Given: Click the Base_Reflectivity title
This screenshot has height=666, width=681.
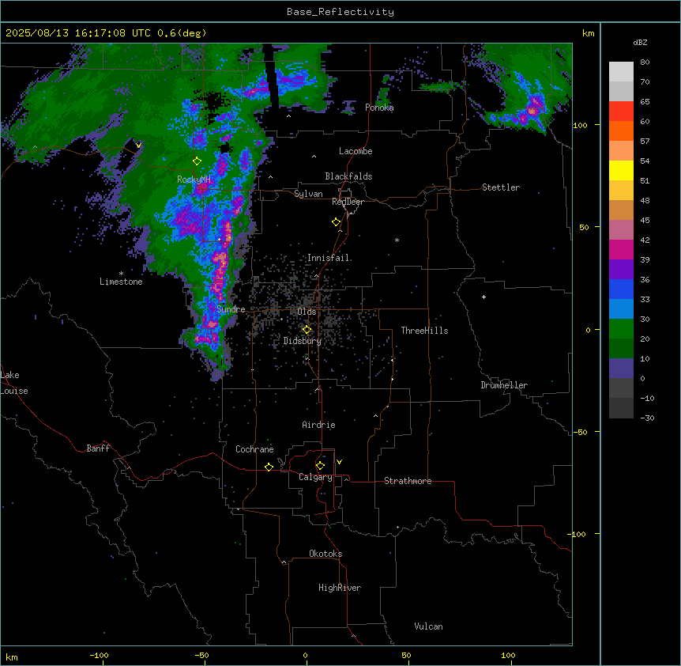Looking at the screenshot, I should 340,12.
